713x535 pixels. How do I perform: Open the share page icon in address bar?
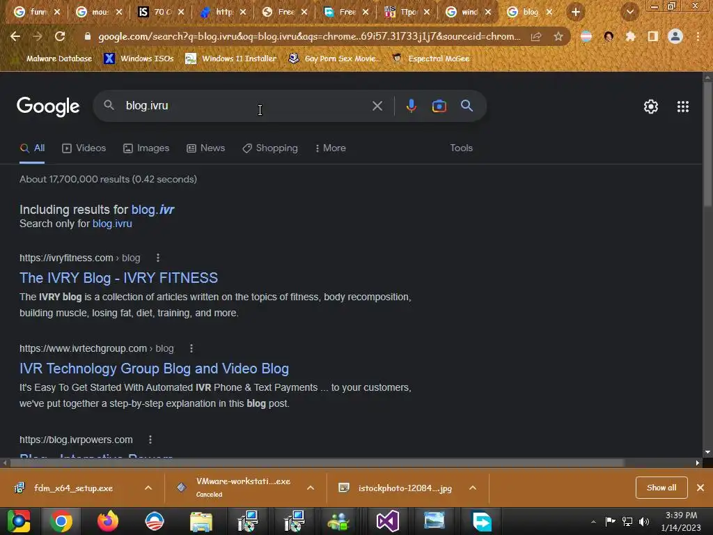pyautogui.click(x=536, y=36)
